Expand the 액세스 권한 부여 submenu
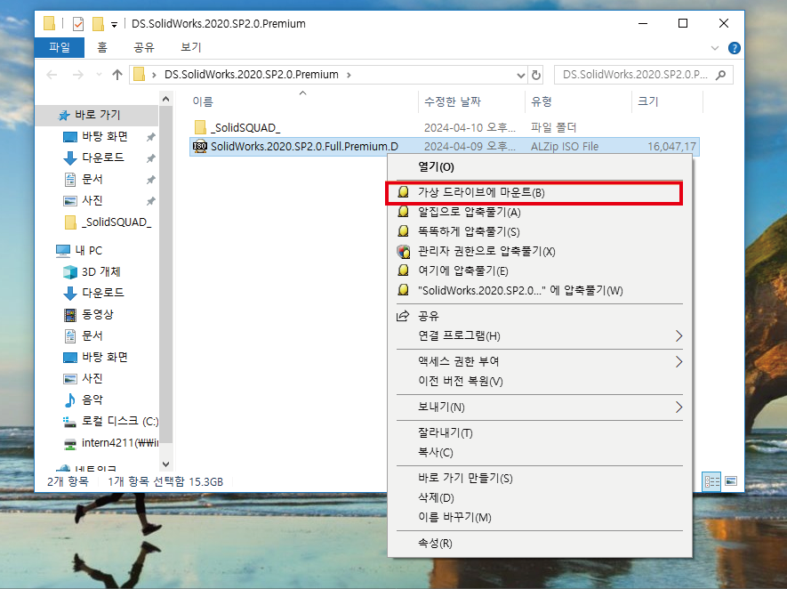787x589 pixels. 540,361
